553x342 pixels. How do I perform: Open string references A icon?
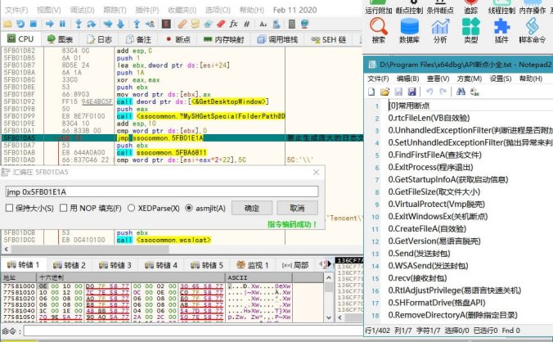263,24
